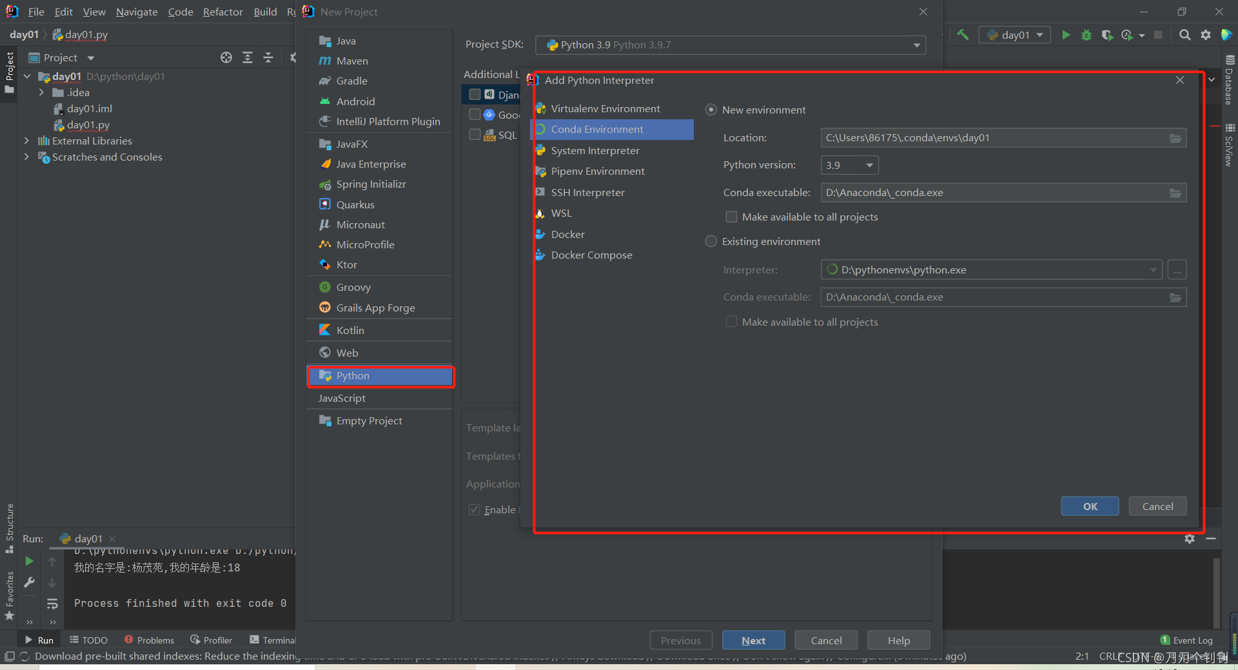Open day01.py file in Project tree

point(88,124)
